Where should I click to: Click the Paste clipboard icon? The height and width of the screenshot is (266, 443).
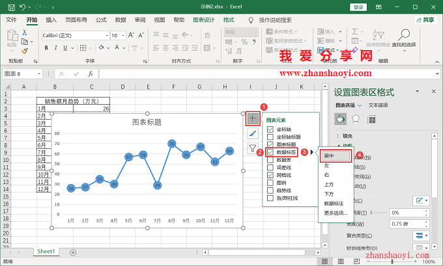coord(12,35)
